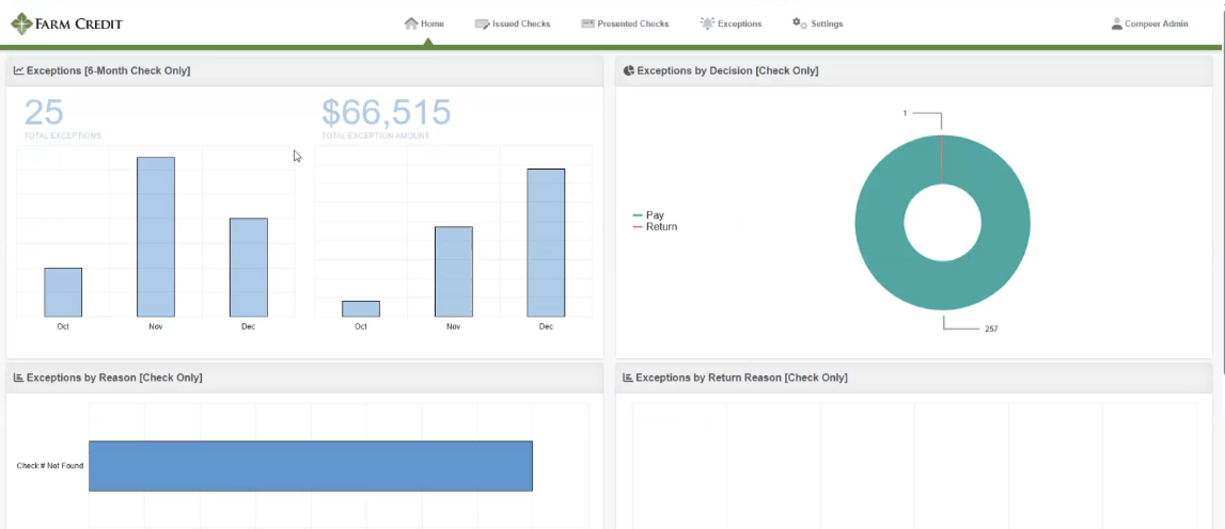This screenshot has height=529, width=1225.
Task: Open the Issued Checks tab
Action: coord(521,24)
